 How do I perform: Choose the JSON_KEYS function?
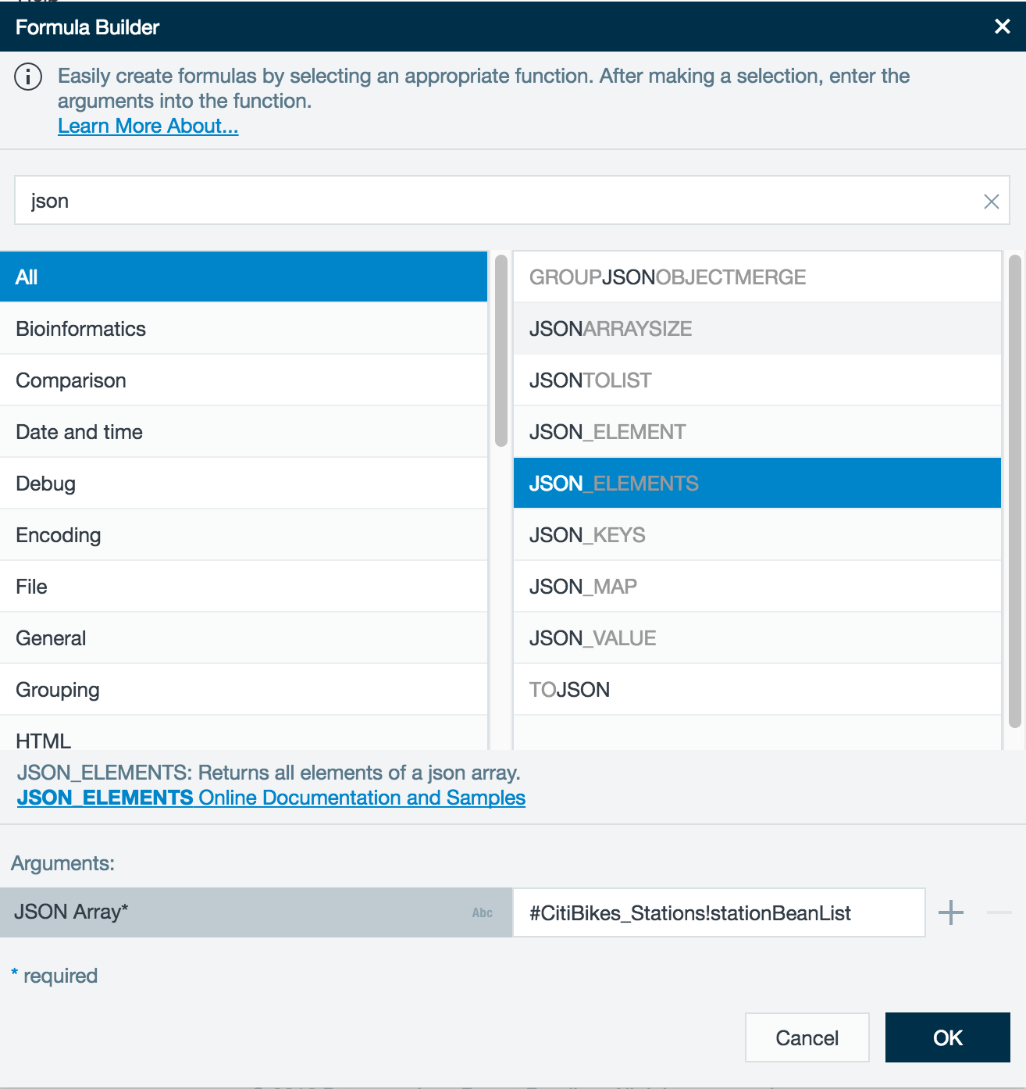point(757,535)
